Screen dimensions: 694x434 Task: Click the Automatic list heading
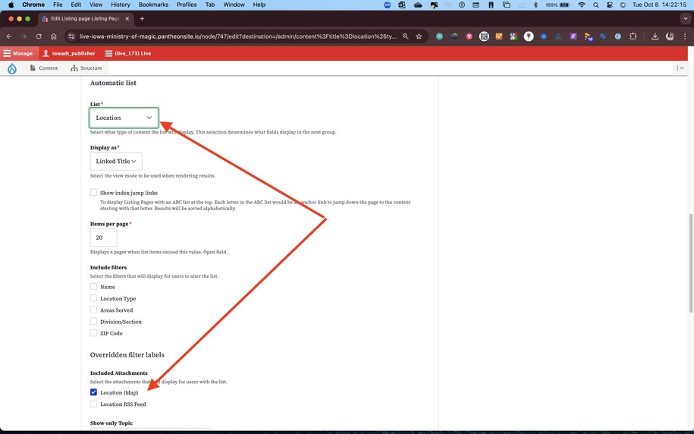click(x=113, y=83)
